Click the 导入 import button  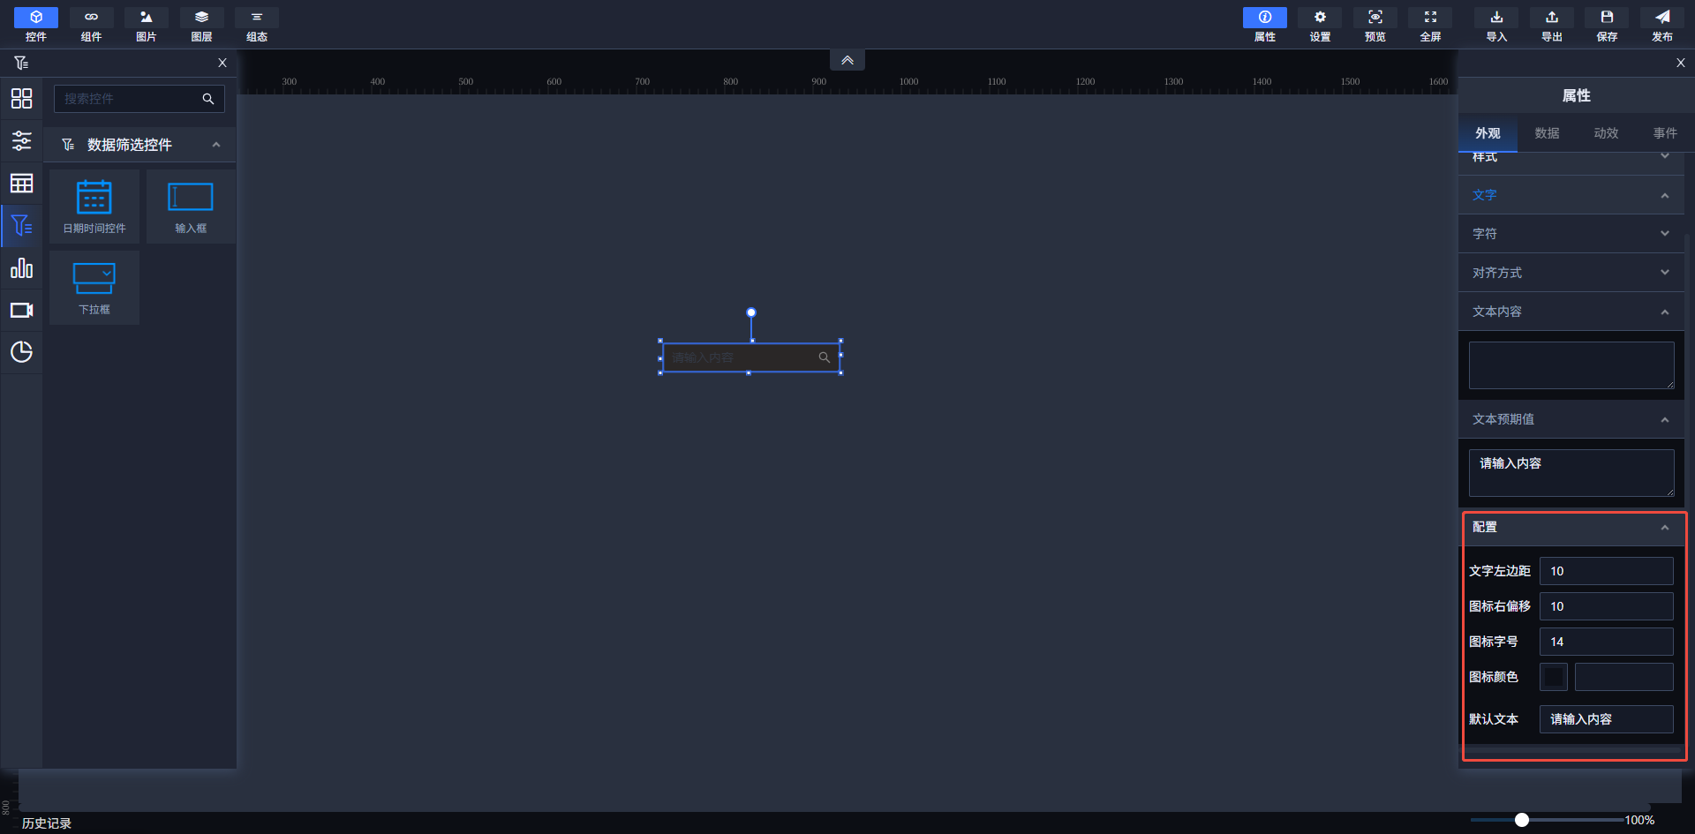click(x=1496, y=25)
